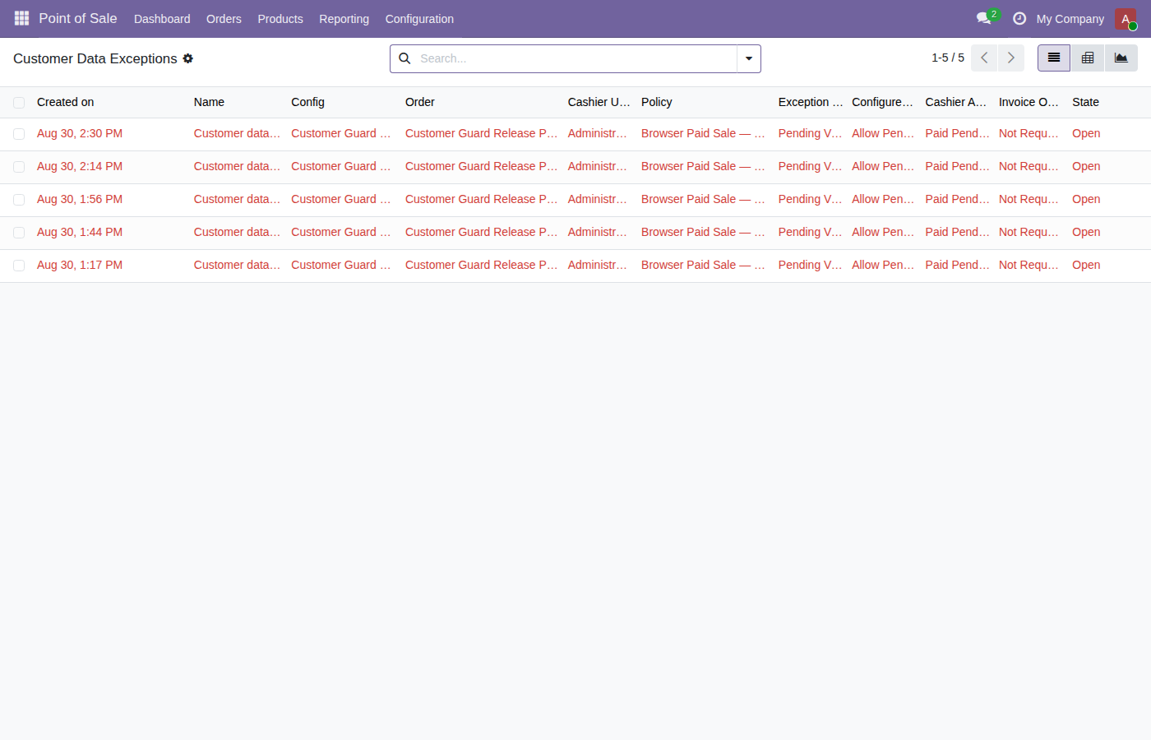The height and width of the screenshot is (740, 1151).
Task: Select the Aug 30, 2:14 PM row checkbox
Action: tap(19, 167)
